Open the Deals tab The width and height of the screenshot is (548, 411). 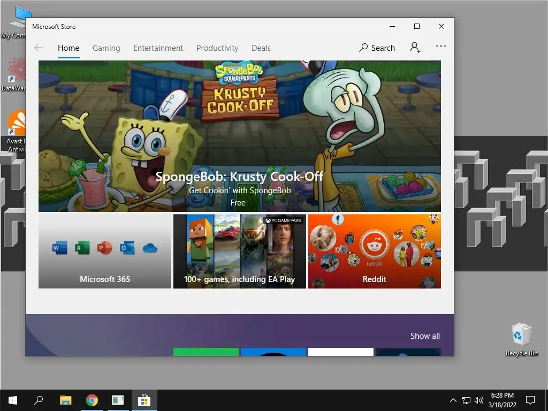tap(261, 48)
